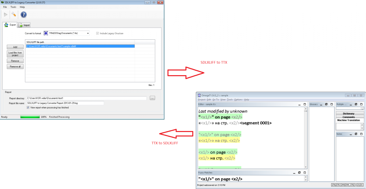This screenshot has width=366, height=189.
Task: Click the segment 0001 translation line in Editor
Action: 235,122
